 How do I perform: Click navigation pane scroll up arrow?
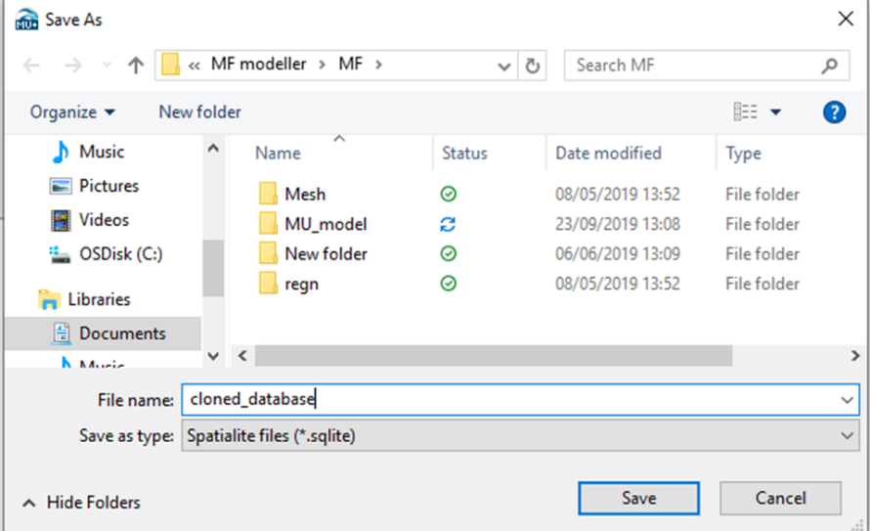pyautogui.click(x=213, y=148)
